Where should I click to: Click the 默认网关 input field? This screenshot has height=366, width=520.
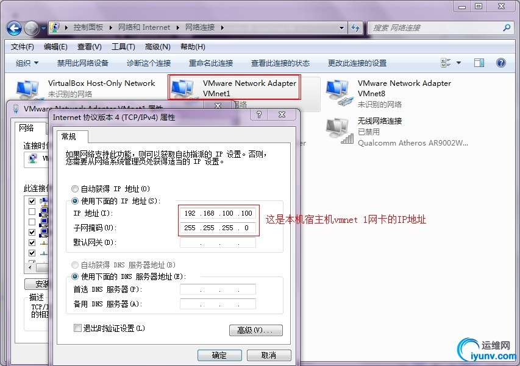218,242
